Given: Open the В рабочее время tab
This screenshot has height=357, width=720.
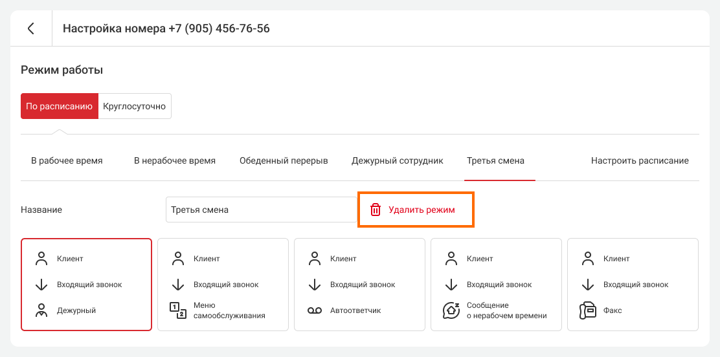Looking at the screenshot, I should tap(67, 160).
